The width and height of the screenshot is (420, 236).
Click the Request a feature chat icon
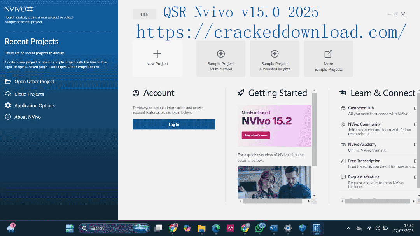point(343,177)
